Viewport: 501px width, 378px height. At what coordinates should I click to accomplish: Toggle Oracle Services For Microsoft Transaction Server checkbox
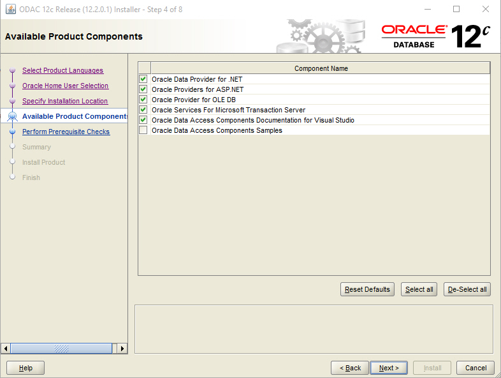coord(143,109)
